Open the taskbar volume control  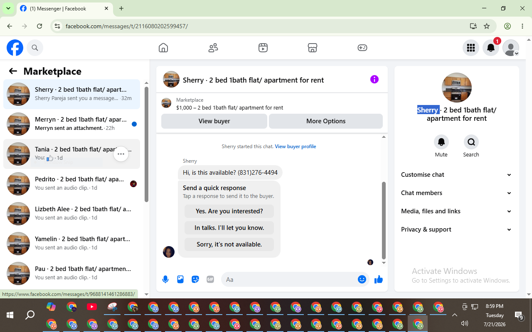click(465, 324)
